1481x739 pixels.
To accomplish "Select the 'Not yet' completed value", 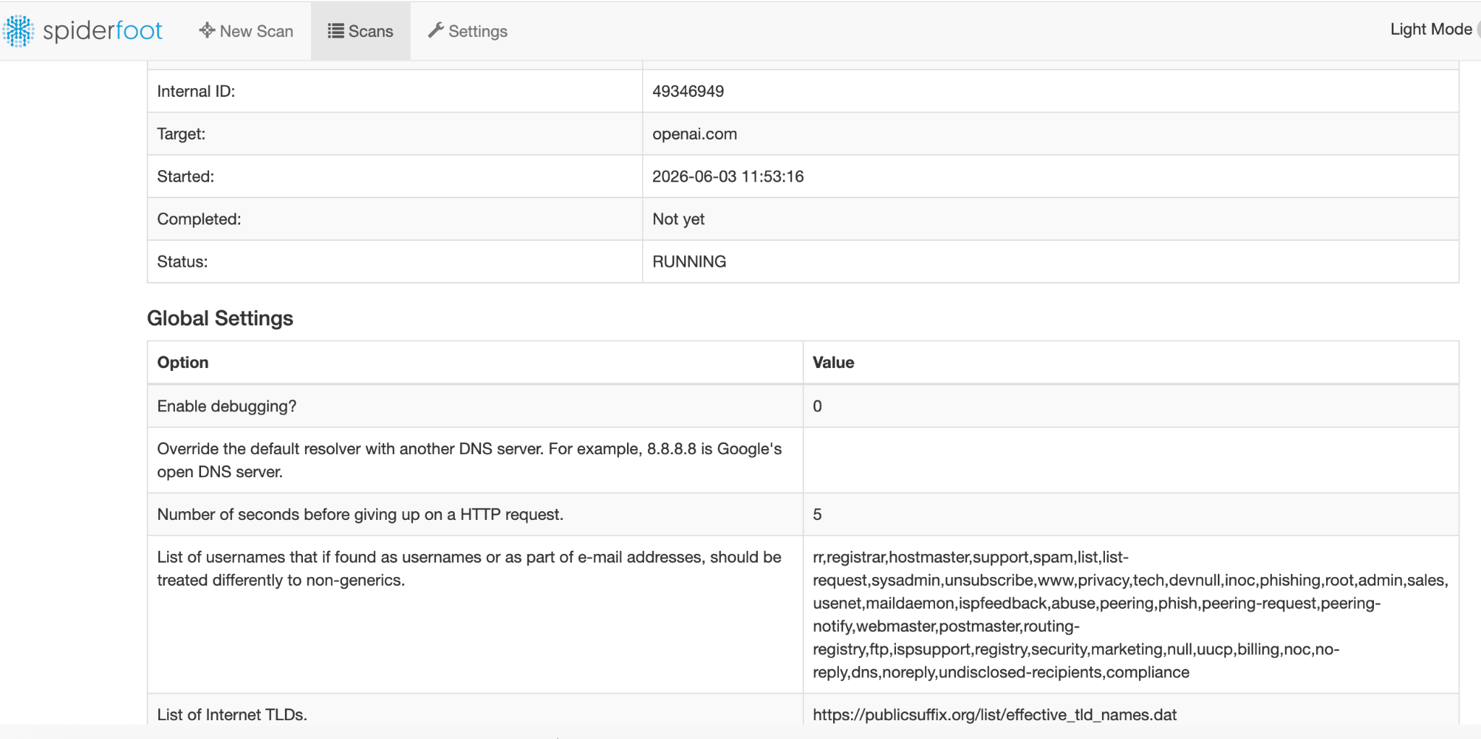I will click(x=678, y=219).
